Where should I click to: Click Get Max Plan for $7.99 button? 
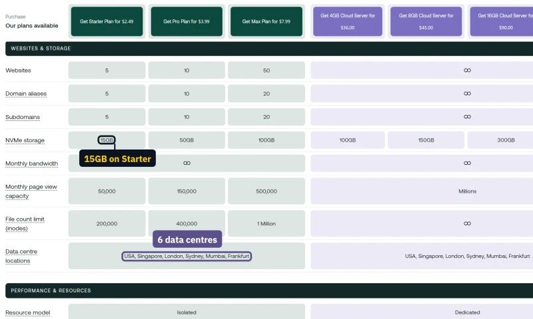click(266, 21)
